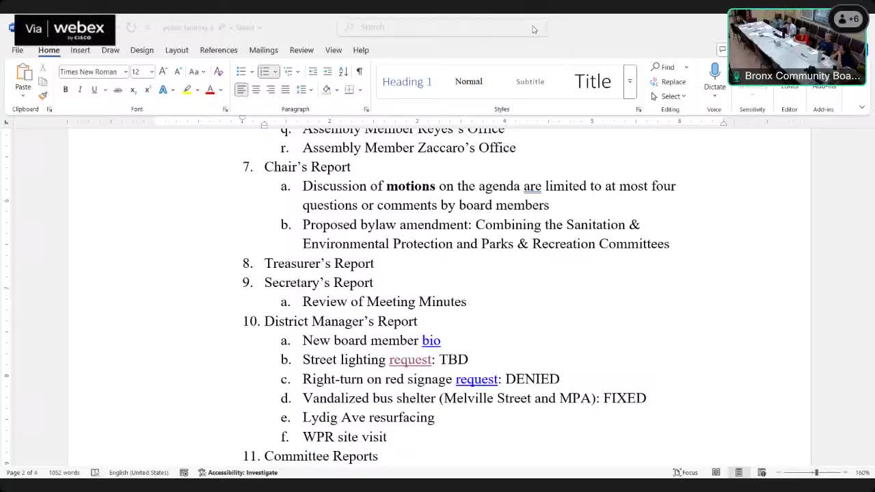The height and width of the screenshot is (492, 875).
Task: Open the Clipboard pane launcher
Action: tap(49, 109)
